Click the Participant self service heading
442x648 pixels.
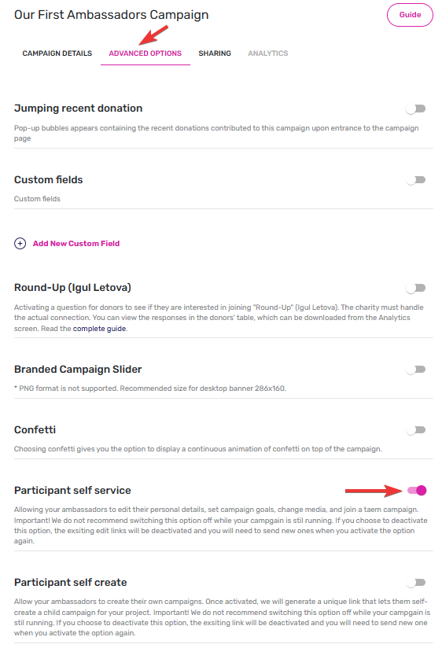point(72,491)
